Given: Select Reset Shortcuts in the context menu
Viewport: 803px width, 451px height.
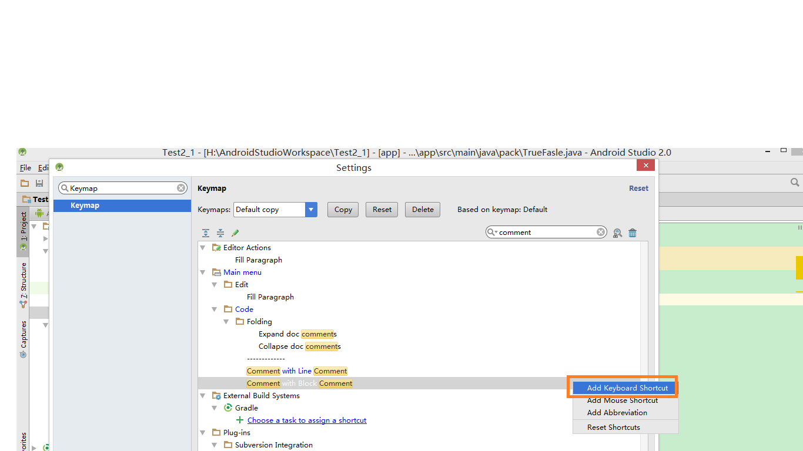Looking at the screenshot, I should pos(613,428).
